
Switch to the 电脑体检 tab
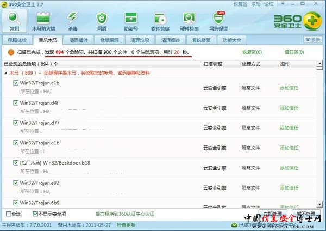[x=17, y=40]
